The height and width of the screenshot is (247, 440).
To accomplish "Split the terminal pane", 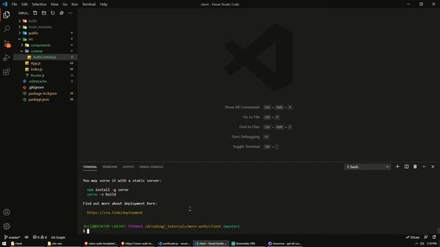I will [406, 167].
